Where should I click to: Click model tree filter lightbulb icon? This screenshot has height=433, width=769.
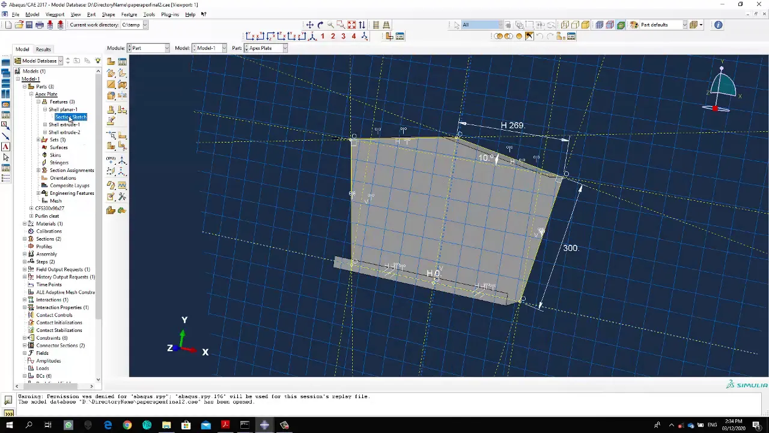[98, 61]
